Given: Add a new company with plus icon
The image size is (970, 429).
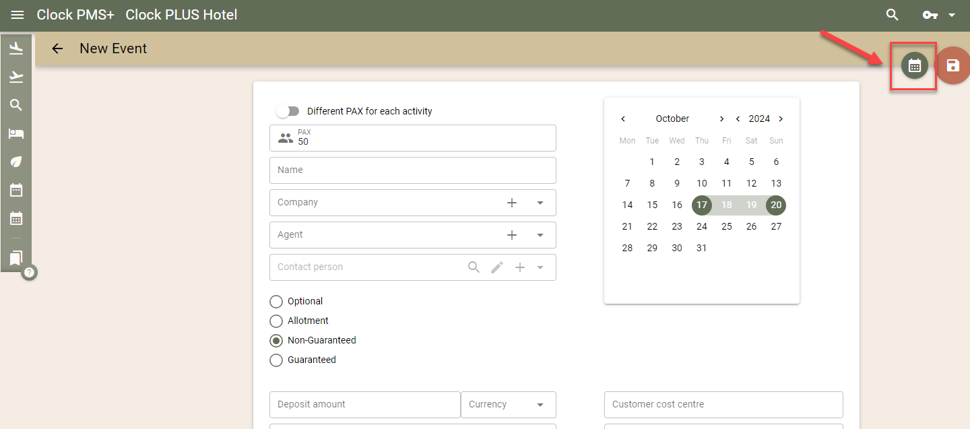Looking at the screenshot, I should point(512,202).
